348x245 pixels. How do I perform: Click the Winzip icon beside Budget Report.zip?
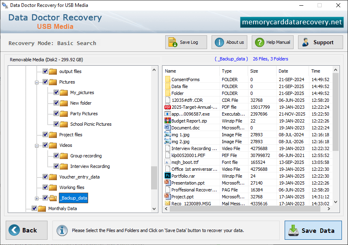168,121
